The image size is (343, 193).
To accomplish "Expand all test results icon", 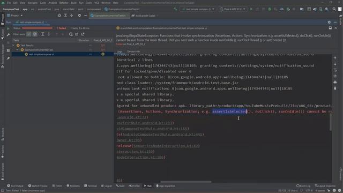I will point(43,34).
